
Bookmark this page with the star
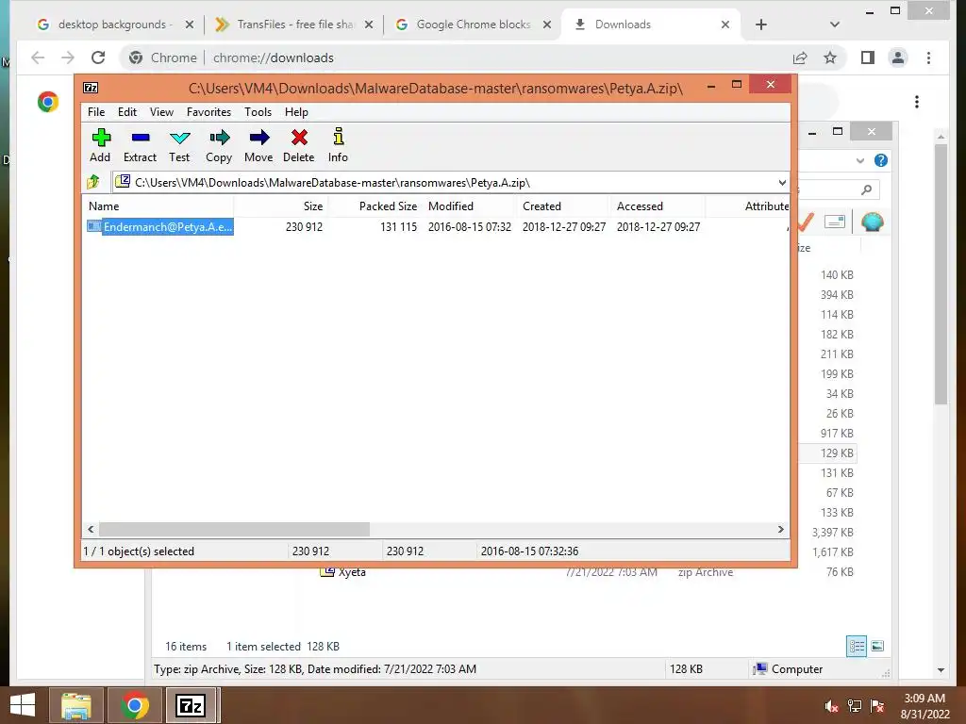pyautogui.click(x=830, y=58)
